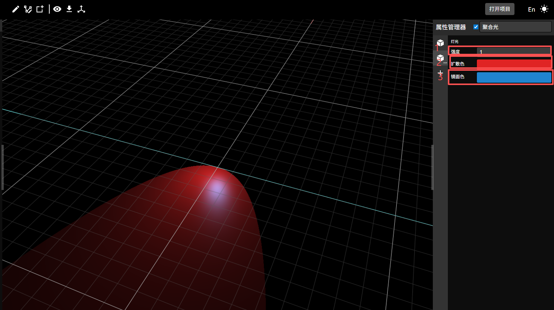
Task: Click the 强度 label
Action: click(x=455, y=52)
